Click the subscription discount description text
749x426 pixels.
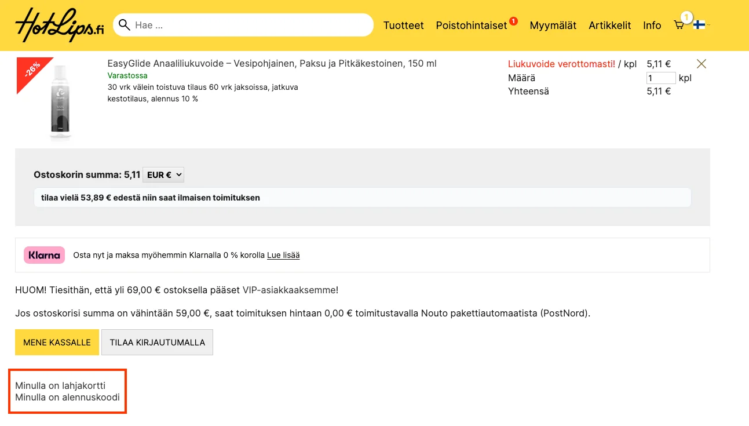tap(203, 93)
